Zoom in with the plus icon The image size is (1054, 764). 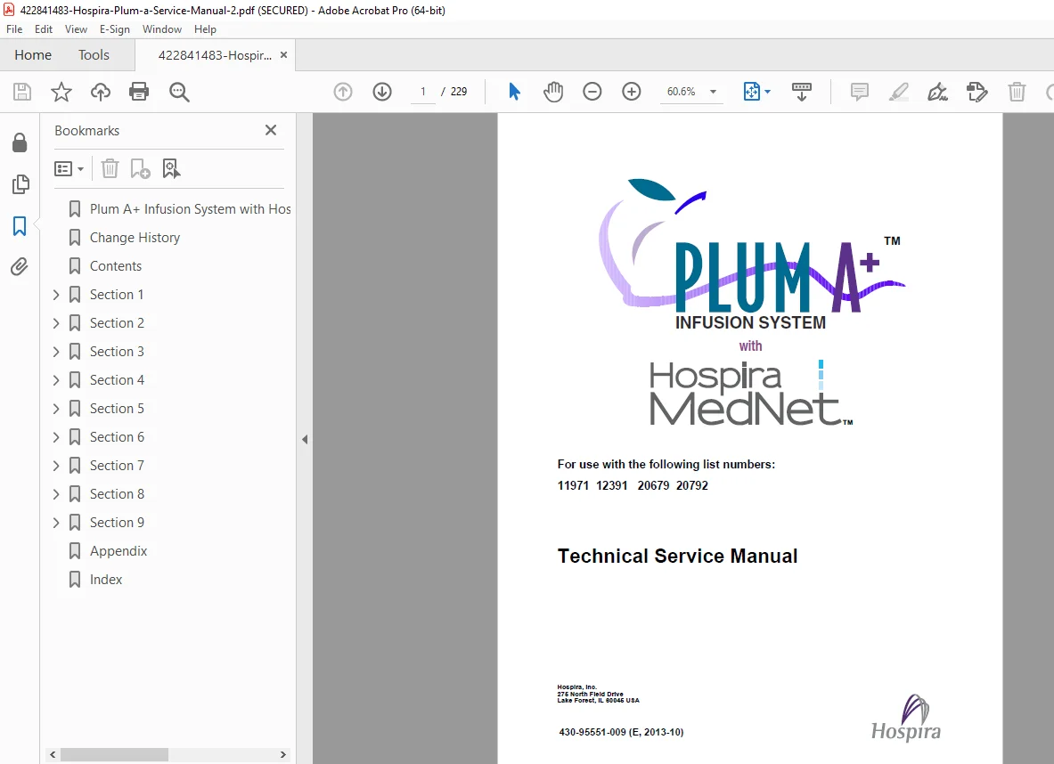[631, 92]
